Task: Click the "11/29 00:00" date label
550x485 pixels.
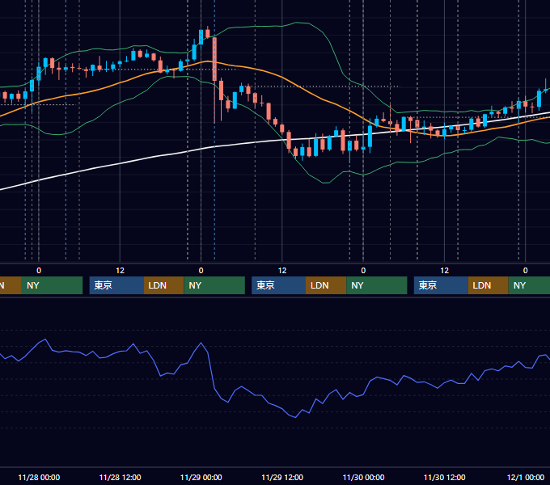Action: [201, 477]
